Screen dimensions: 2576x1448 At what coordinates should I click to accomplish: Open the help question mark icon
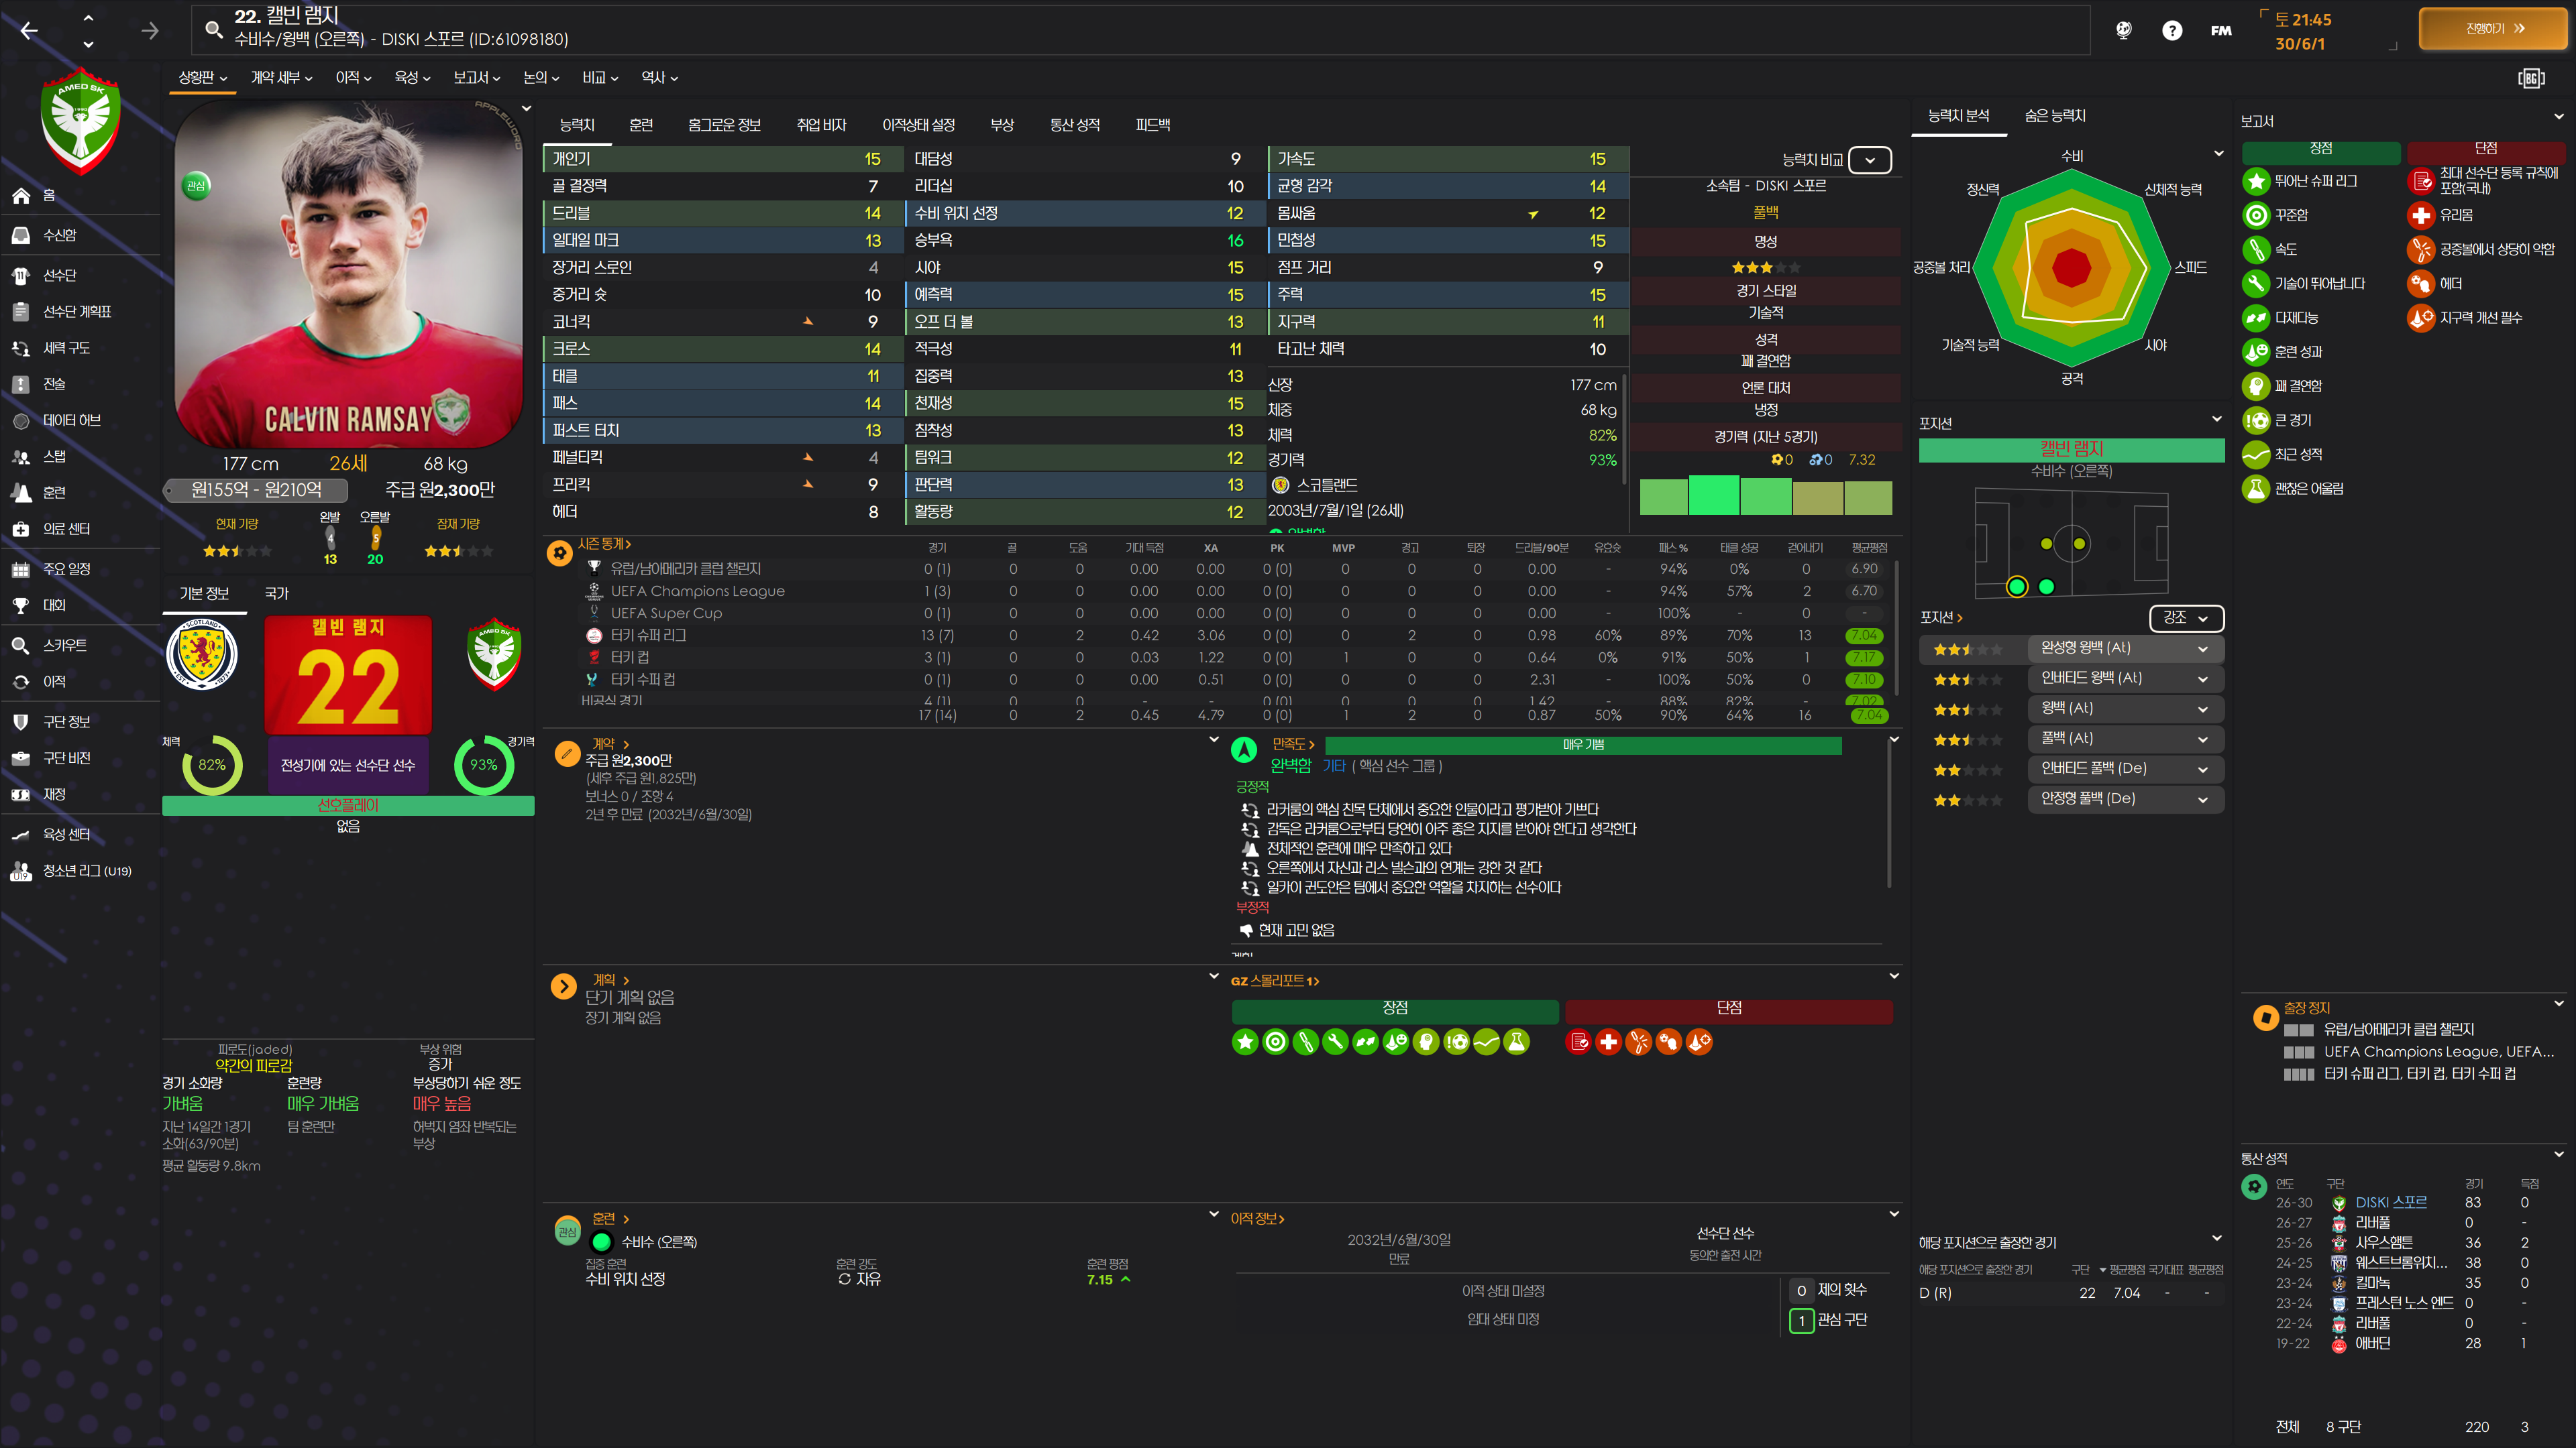coord(2171,31)
